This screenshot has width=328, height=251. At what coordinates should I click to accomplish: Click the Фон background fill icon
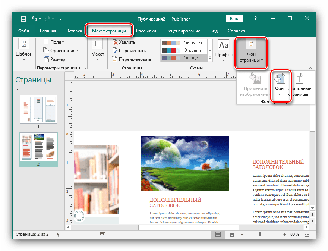(280, 79)
